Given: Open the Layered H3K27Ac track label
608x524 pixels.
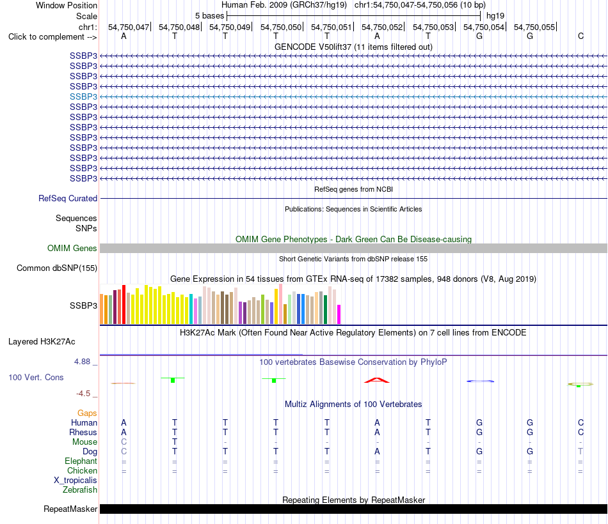Looking at the screenshot, I should 42,342.
